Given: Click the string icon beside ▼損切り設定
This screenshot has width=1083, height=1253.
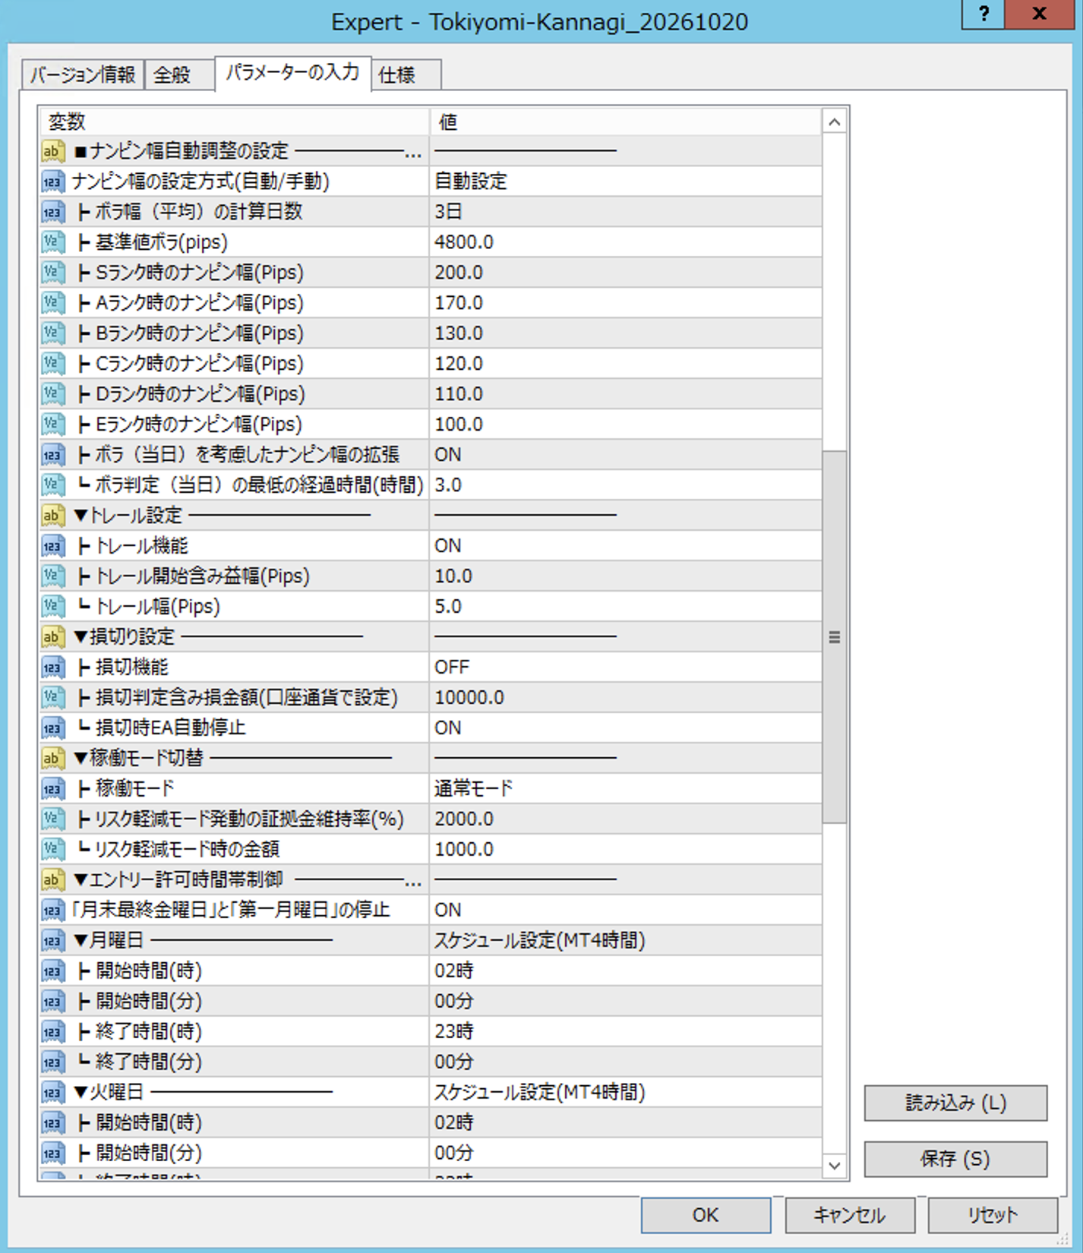Looking at the screenshot, I should (52, 637).
